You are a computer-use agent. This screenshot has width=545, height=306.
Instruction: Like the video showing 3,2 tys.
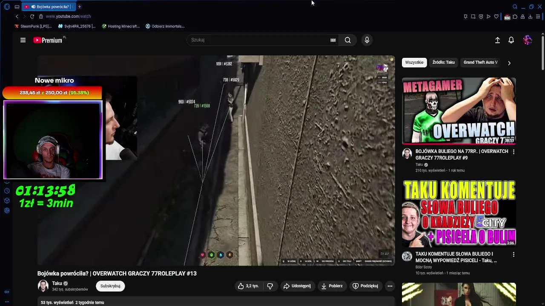(x=248, y=286)
